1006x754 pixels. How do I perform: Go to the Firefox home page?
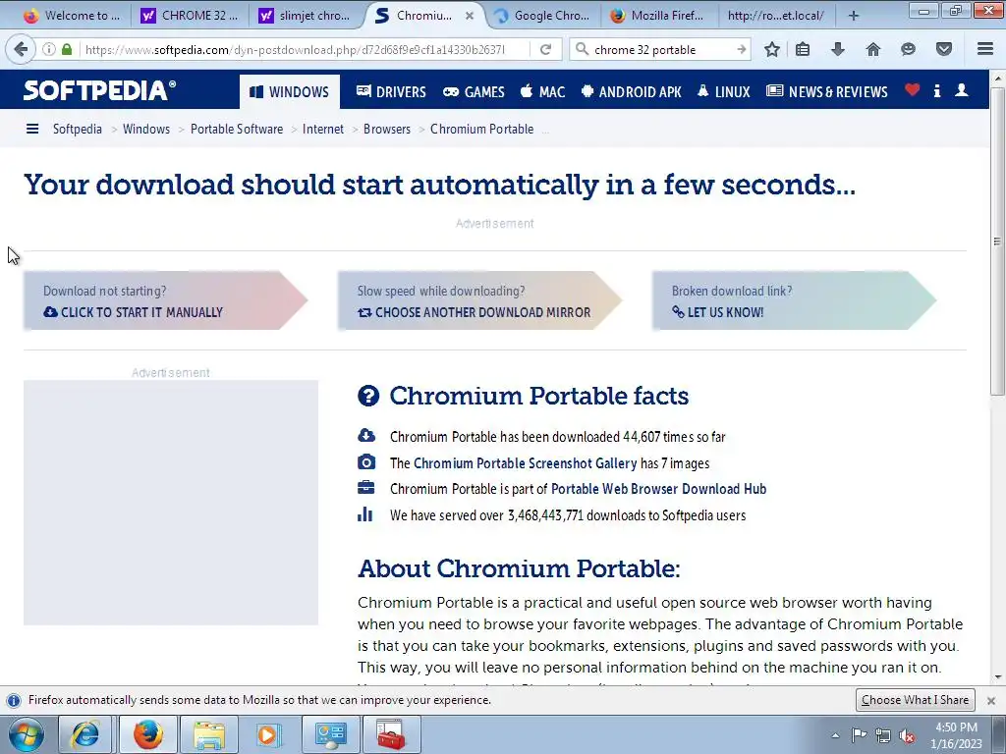tap(873, 49)
